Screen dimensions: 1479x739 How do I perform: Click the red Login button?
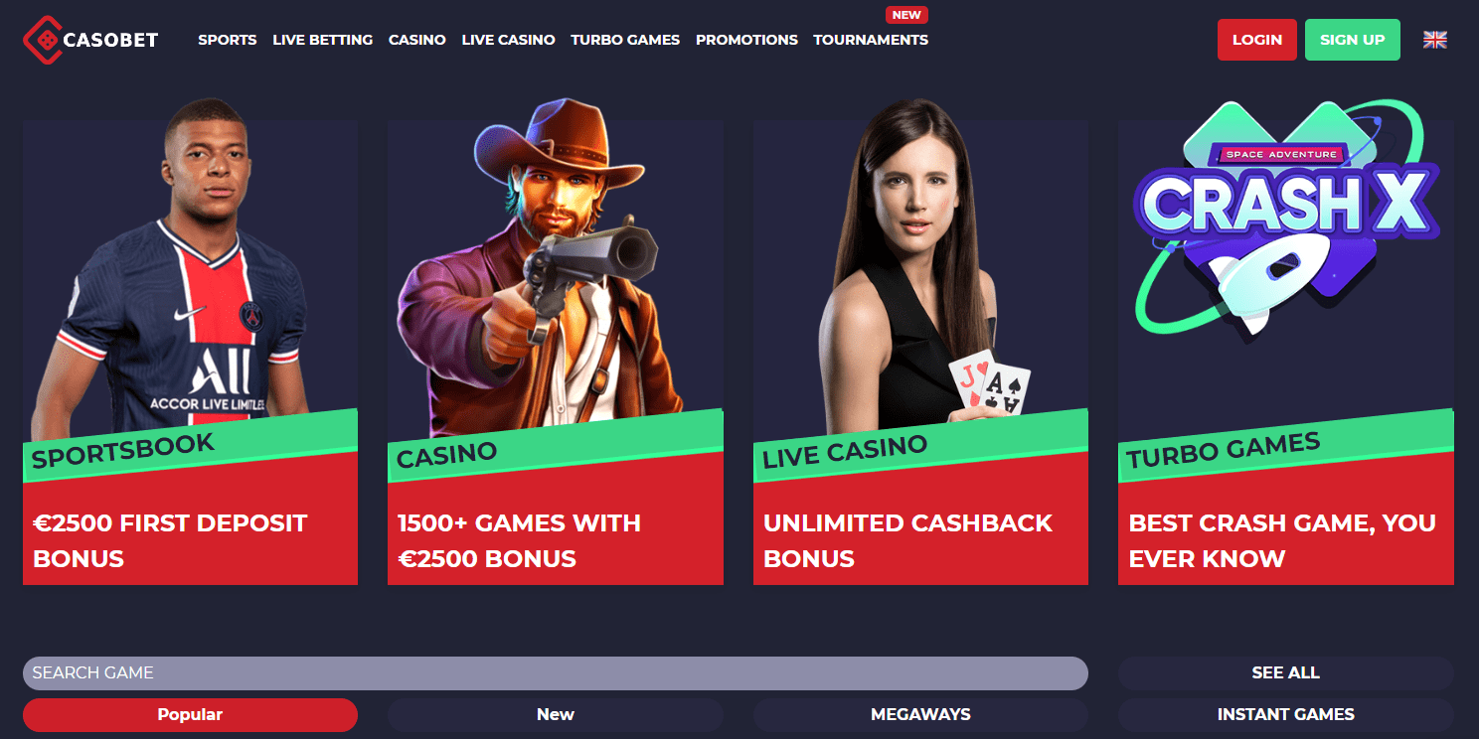click(1257, 40)
